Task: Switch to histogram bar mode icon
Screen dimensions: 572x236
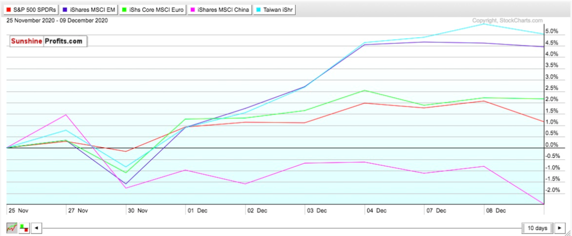Action: (x=24, y=228)
